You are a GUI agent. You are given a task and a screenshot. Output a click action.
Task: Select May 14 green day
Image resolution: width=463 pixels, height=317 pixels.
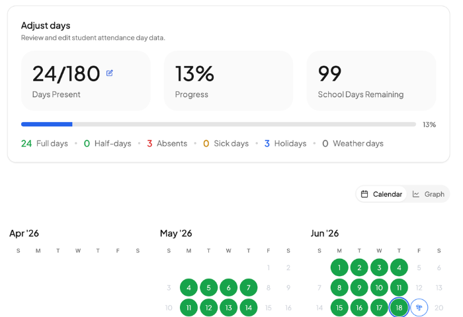(x=248, y=308)
